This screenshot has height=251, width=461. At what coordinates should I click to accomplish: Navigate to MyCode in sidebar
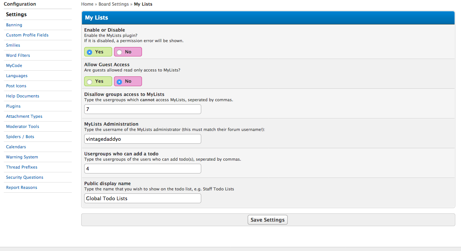[14, 65]
